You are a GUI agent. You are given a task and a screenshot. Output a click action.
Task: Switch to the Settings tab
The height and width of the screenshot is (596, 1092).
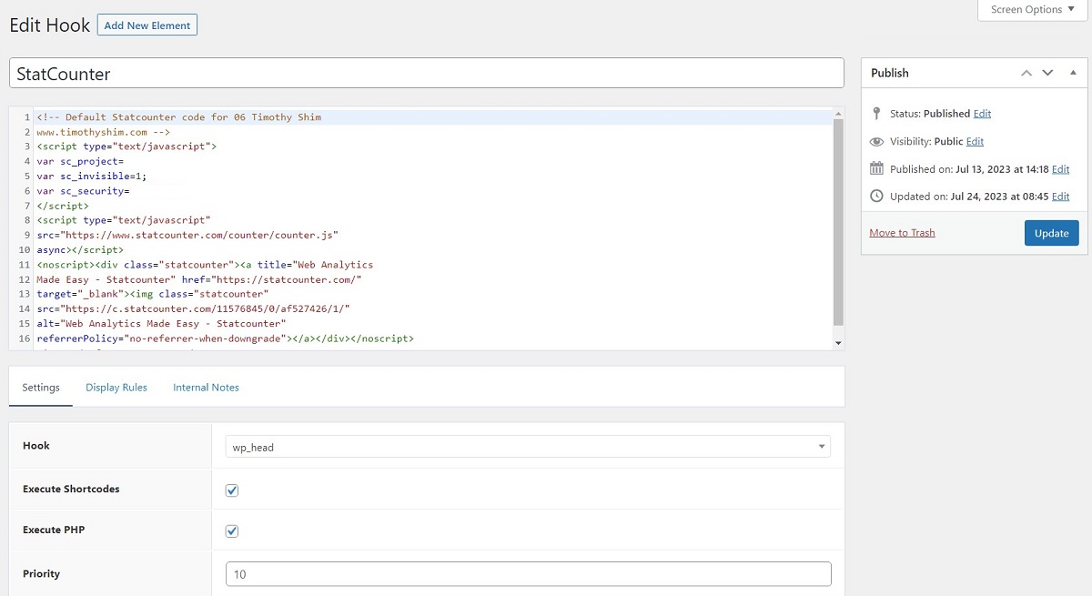[41, 387]
